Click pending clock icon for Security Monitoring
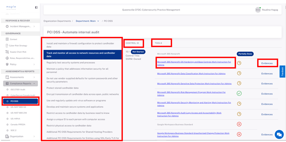This screenshot has height=142, width=286. 239,104
